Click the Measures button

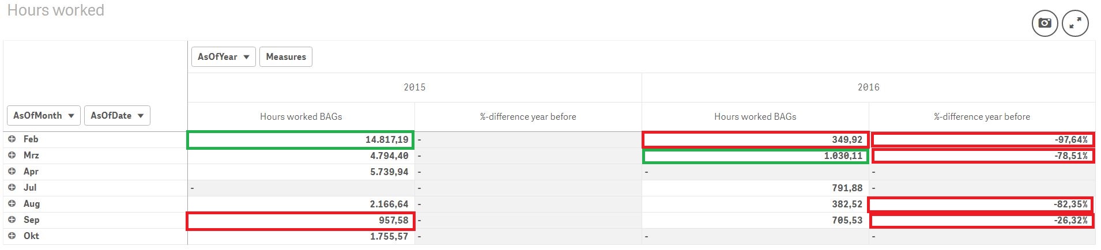286,57
